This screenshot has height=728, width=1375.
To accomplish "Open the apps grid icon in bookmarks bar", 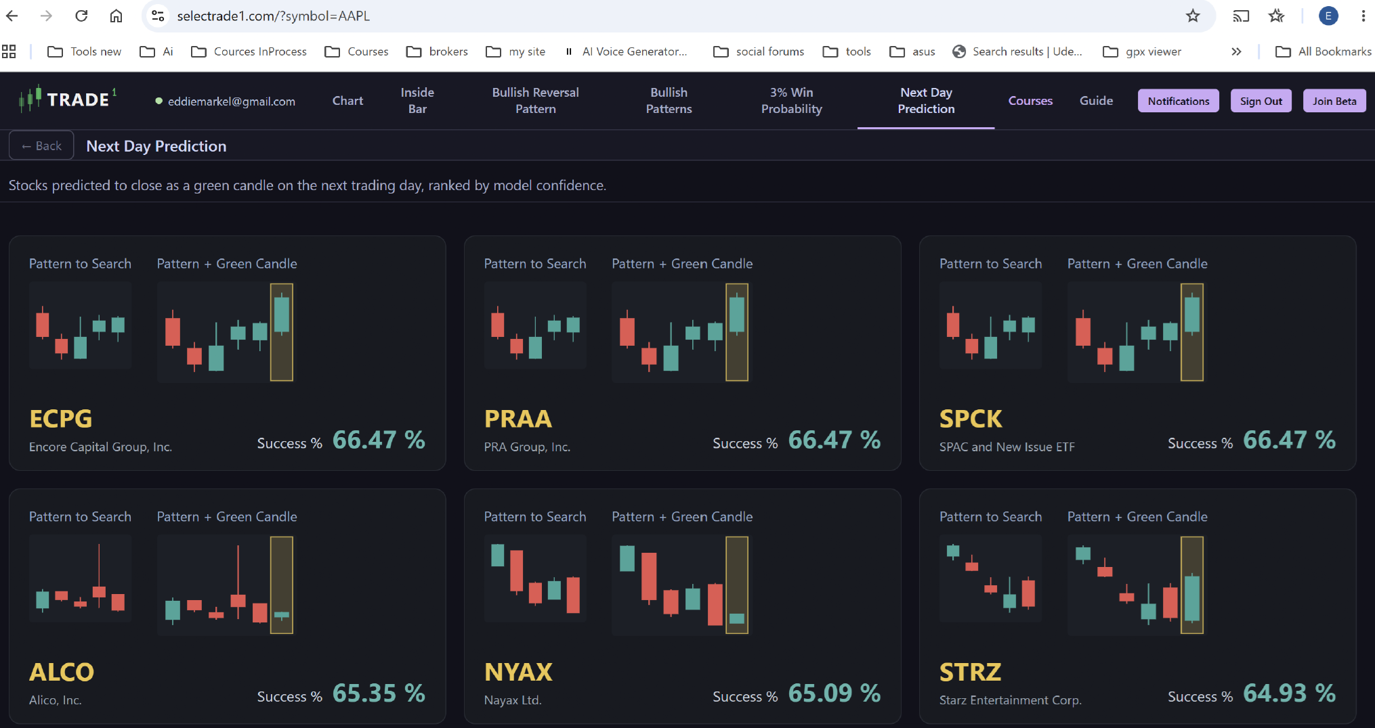I will (x=9, y=51).
